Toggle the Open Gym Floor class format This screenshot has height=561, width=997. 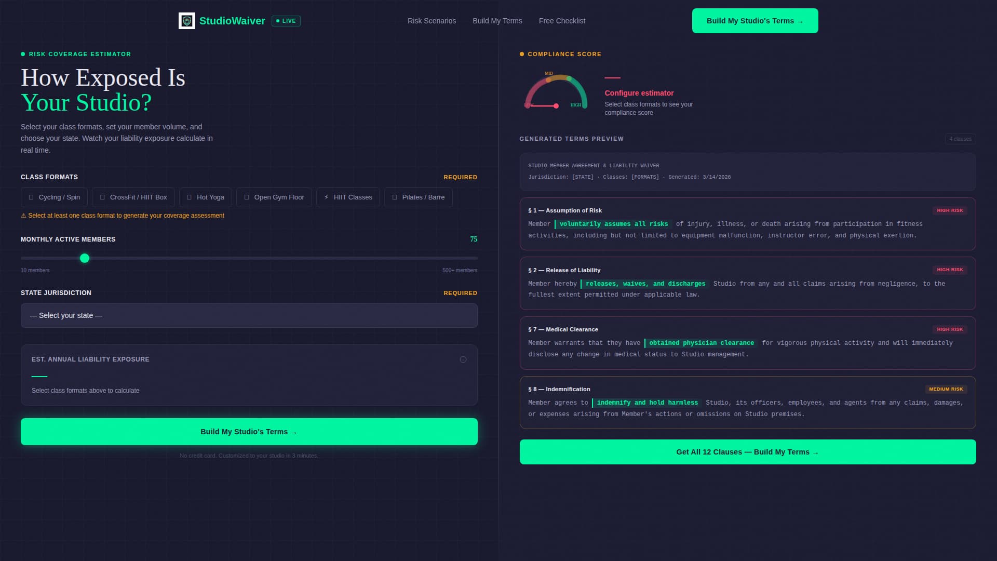(274, 197)
